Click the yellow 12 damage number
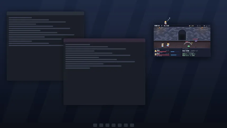Viewport: 227px width, 128px height. [192, 43]
